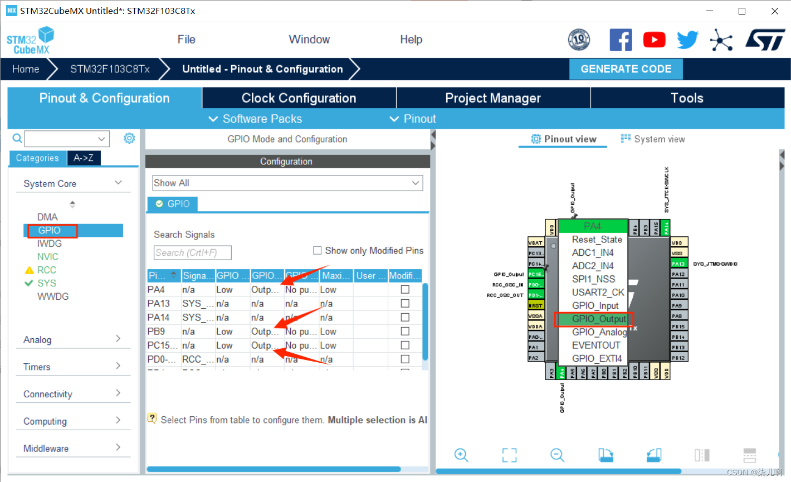Switch to Tools tab
Screen dimensions: 791x482
[687, 98]
